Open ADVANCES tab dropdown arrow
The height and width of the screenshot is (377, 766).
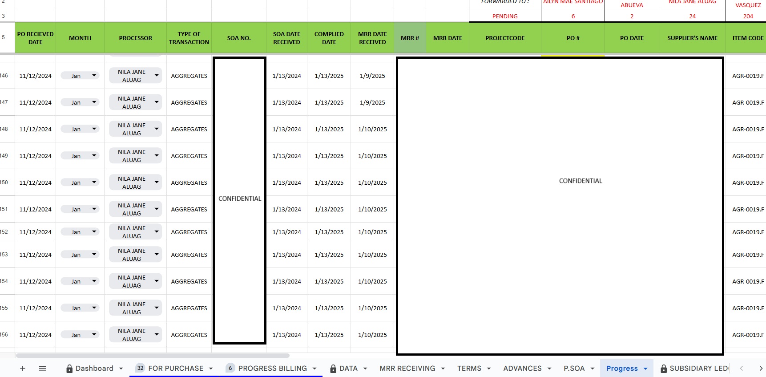pyautogui.click(x=549, y=369)
